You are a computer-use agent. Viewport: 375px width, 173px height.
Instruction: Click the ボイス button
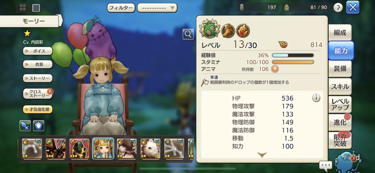coord(38,51)
